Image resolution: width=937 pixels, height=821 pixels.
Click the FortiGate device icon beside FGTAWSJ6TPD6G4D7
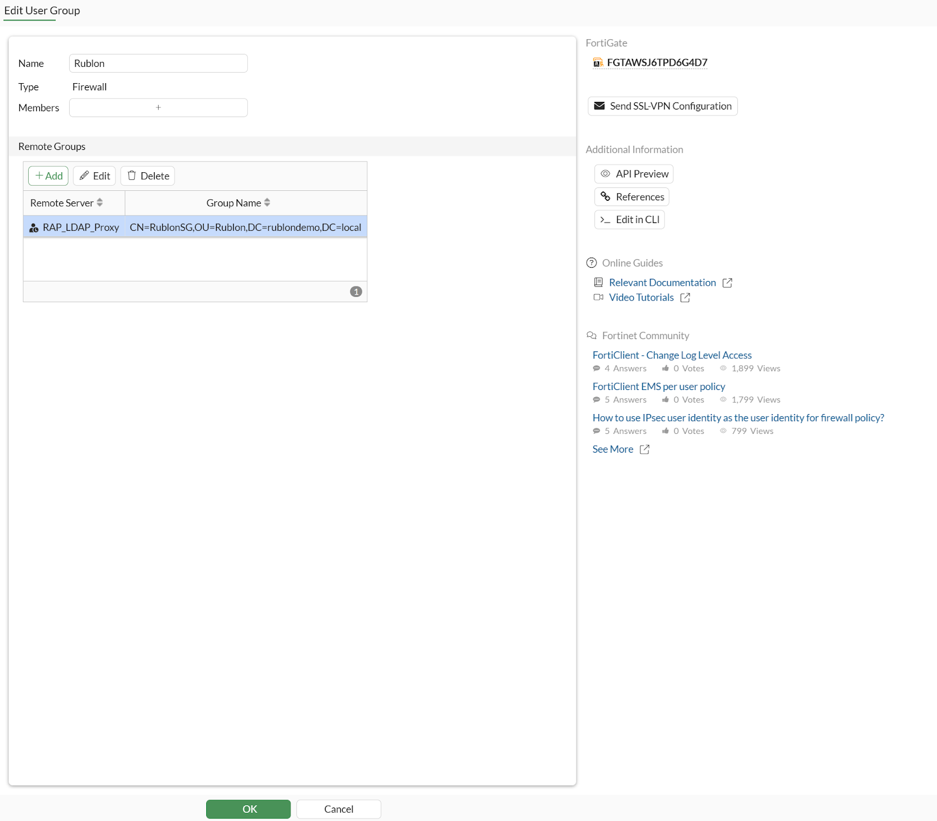(x=598, y=63)
